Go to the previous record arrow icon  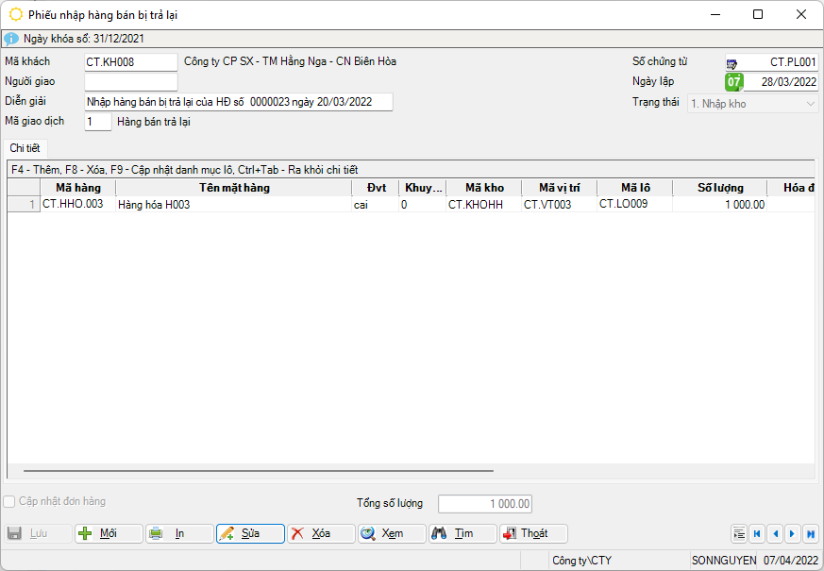click(x=775, y=533)
